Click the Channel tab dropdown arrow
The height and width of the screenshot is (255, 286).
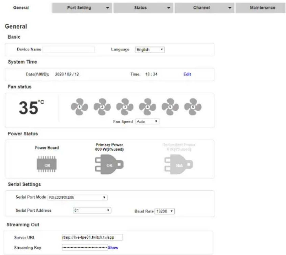230,8
